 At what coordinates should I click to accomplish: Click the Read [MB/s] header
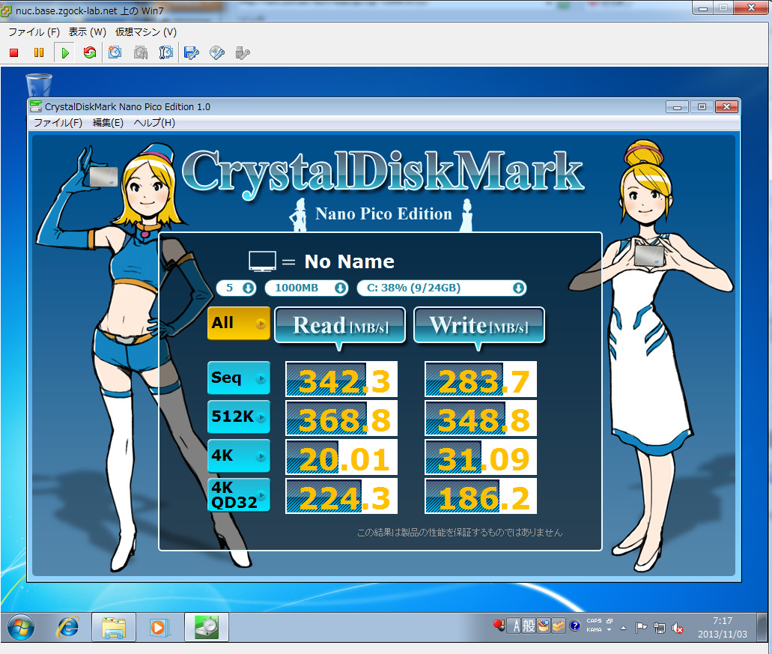340,325
